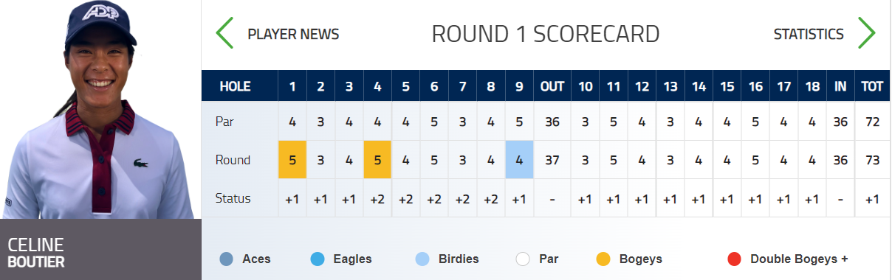This screenshot has width=892, height=280.
Task: Open the Player News section
Action: [x=293, y=34]
